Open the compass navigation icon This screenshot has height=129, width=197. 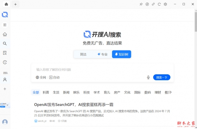click(x=147, y=4)
